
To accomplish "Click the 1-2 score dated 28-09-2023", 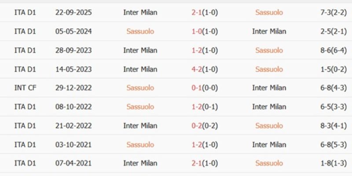I will point(197,50).
